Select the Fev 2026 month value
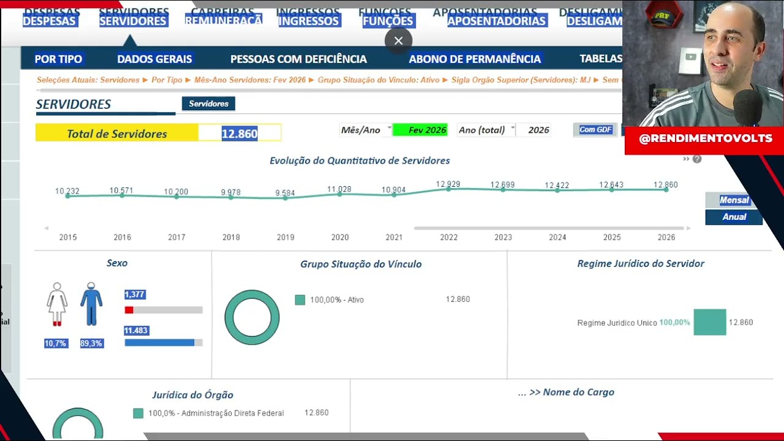The height and width of the screenshot is (441, 784). click(420, 130)
